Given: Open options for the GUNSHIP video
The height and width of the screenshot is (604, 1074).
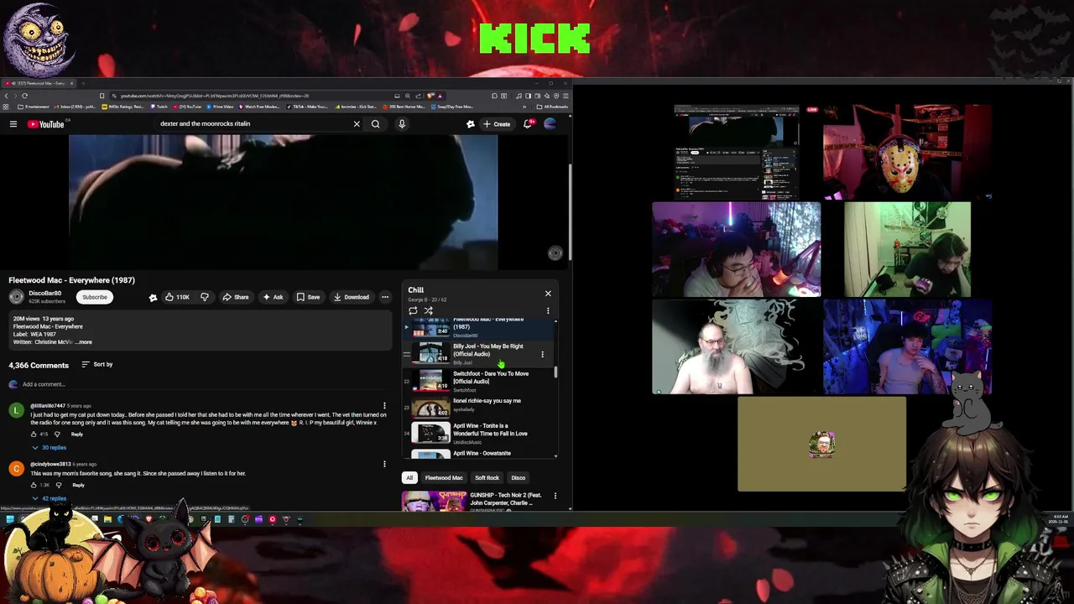Looking at the screenshot, I should [x=555, y=497].
